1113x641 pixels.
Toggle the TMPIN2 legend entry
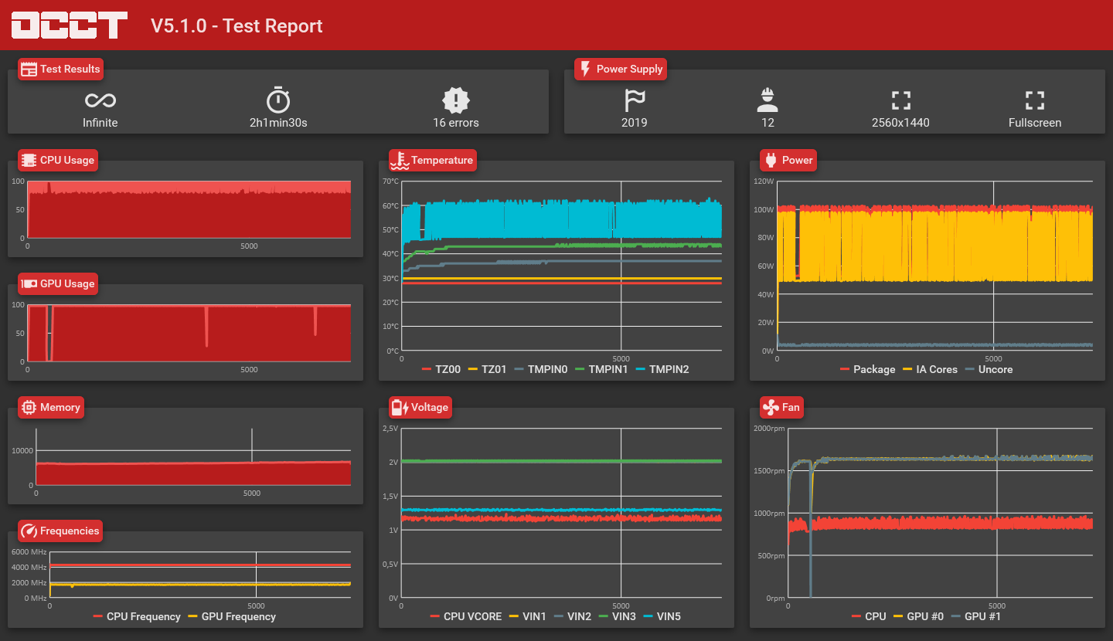(662, 369)
